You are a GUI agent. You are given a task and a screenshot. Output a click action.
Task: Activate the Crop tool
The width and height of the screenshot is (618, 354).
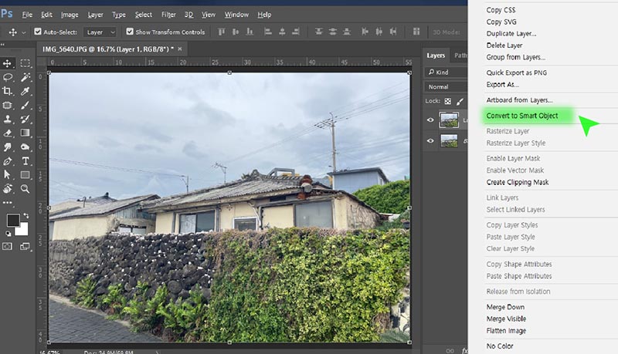click(7, 91)
